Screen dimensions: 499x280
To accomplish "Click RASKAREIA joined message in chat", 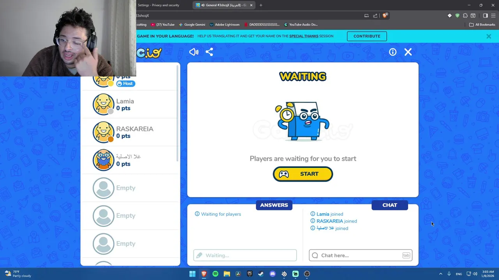I will click(334, 221).
